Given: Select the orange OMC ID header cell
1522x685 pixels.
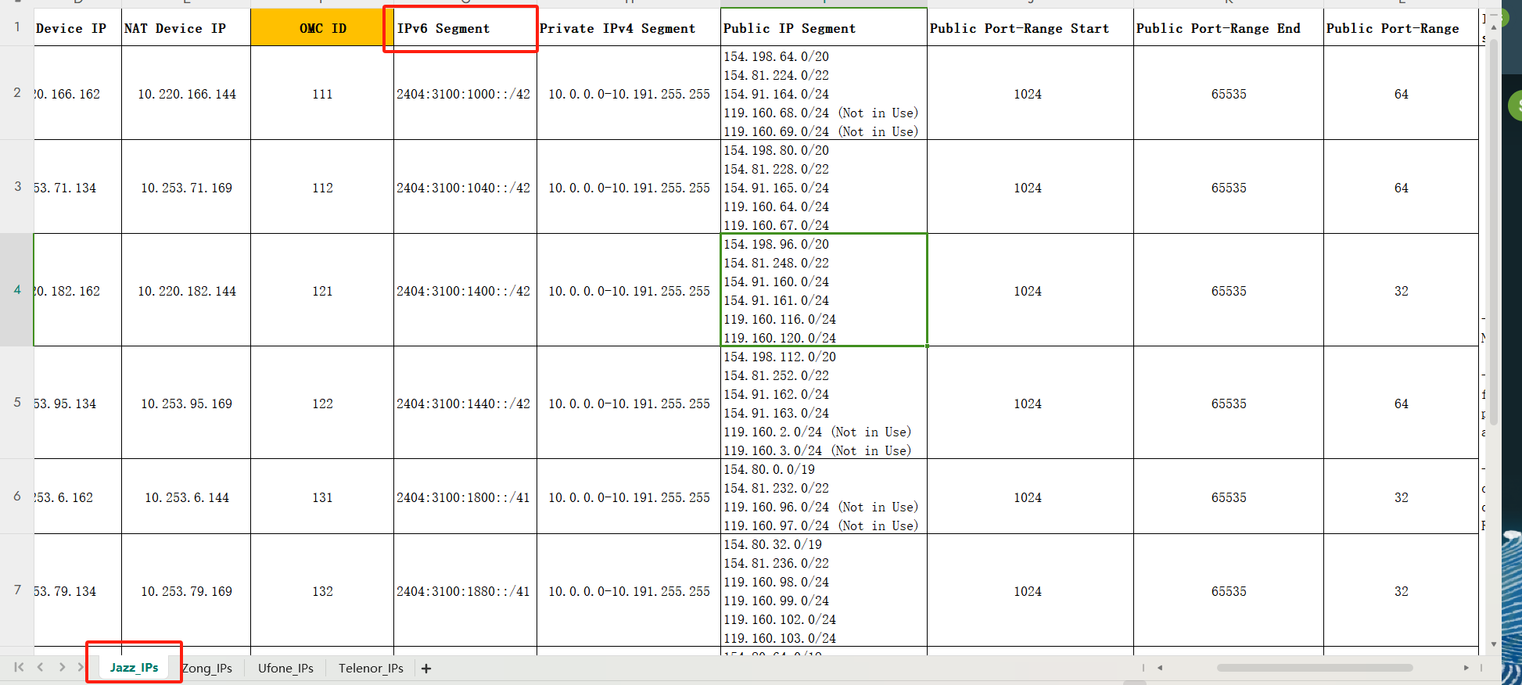Looking at the screenshot, I should coord(322,28).
